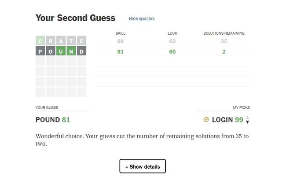Click the light green C tile in CRATE
The height and width of the screenshot is (195, 286).
coord(40,41)
